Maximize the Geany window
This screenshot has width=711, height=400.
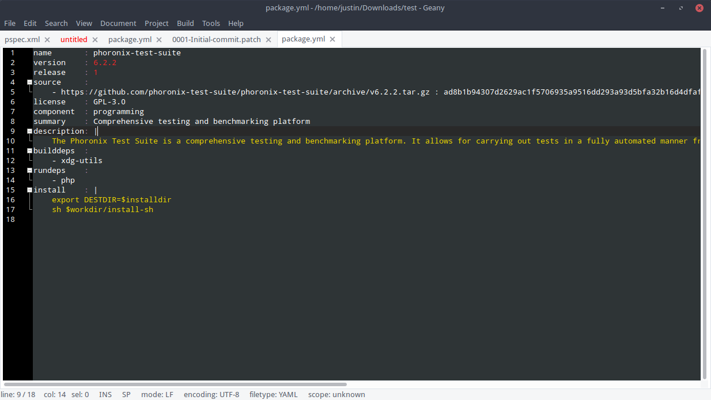(x=682, y=8)
